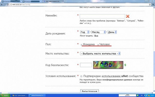Close the uCoz registration tab
Viewport: 155px width, 97px height.
pos(62,1)
